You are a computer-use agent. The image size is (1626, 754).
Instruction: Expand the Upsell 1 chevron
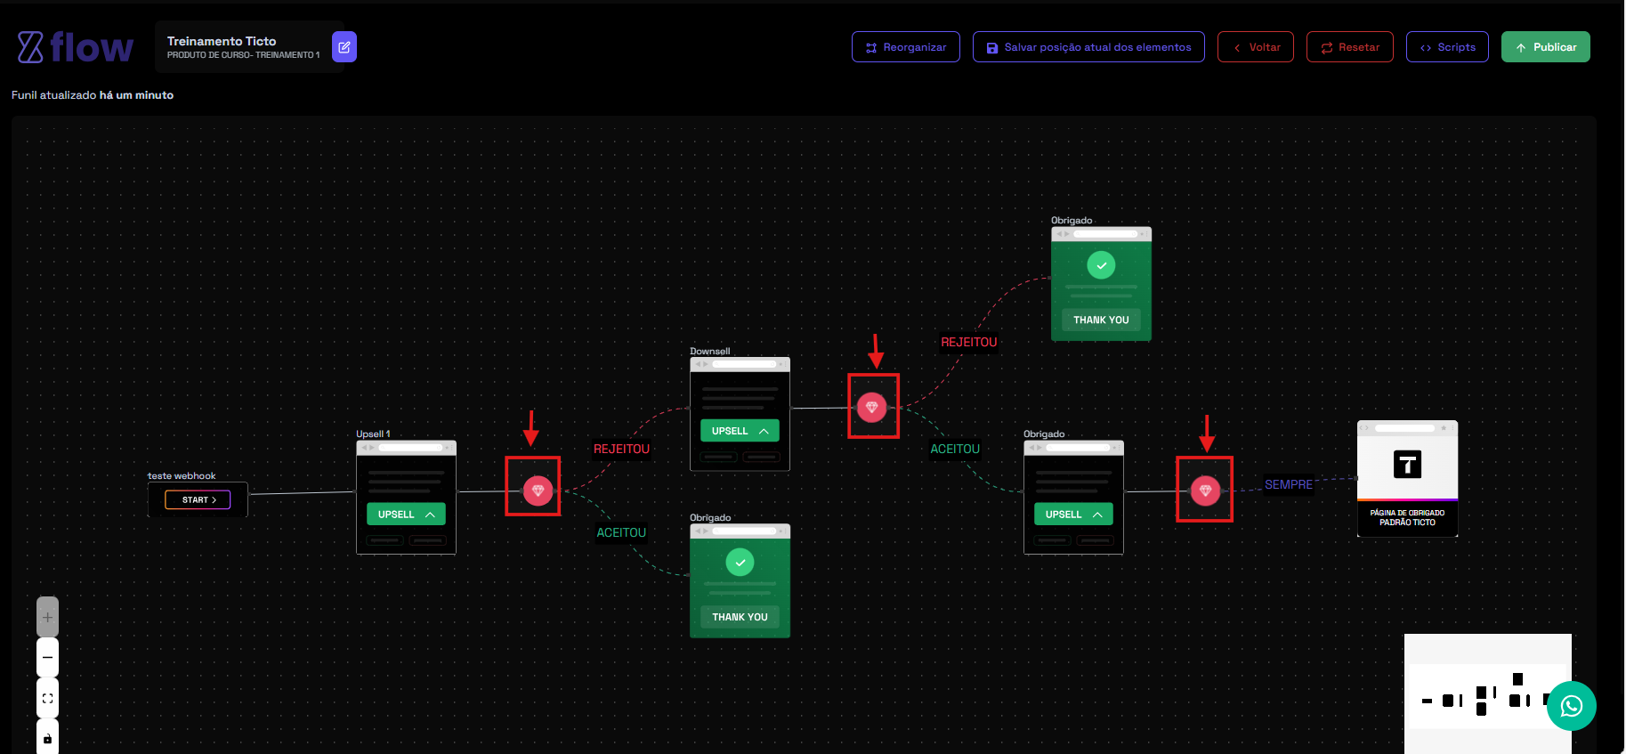(x=430, y=515)
